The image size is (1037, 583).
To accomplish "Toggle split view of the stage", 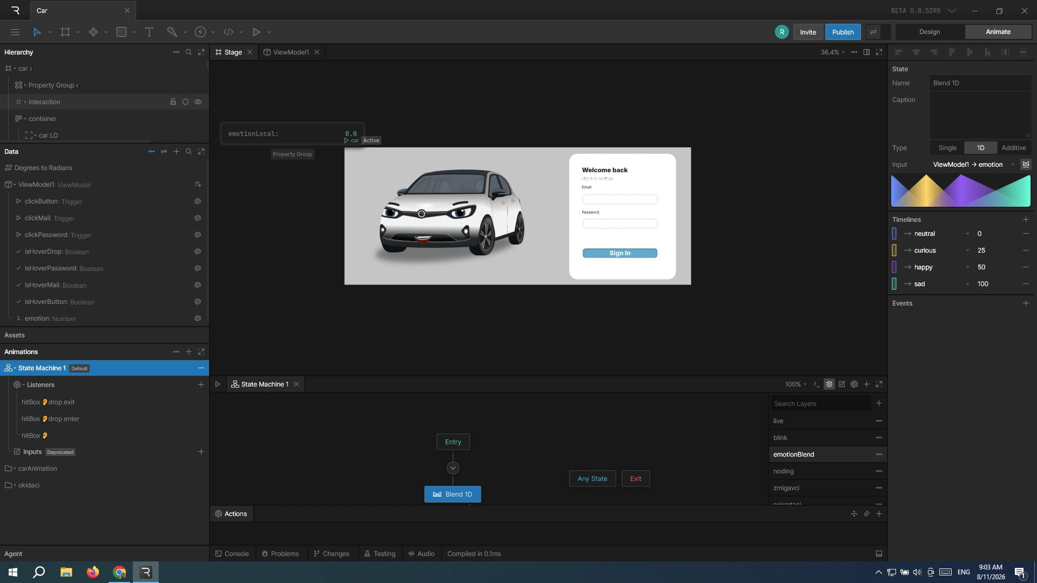I will click(866, 52).
